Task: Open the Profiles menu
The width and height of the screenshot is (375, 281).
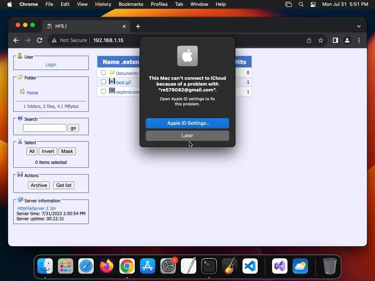Action: 159,4
